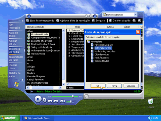Skip to the next track
This screenshot has width=161, height=121.
(x=56, y=101)
